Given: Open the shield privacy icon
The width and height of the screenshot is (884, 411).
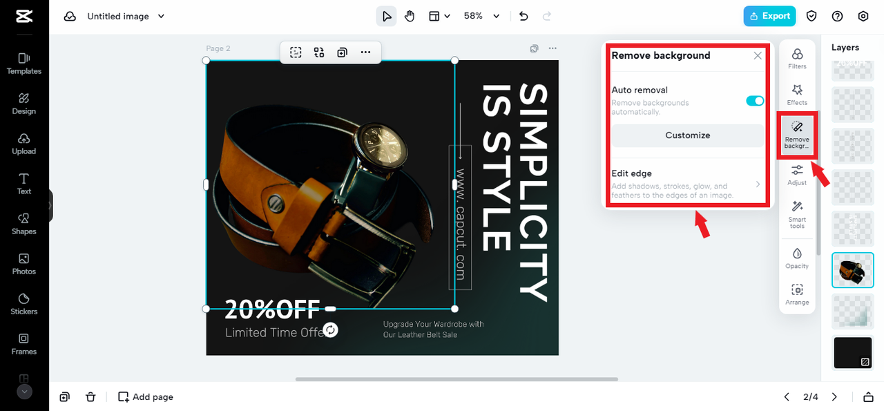Looking at the screenshot, I should (x=812, y=16).
